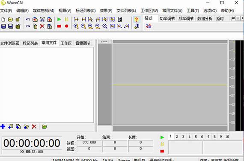Viewport: 244px width, 161px height.
Task: Create a new file with the blank page icon
Action: pyautogui.click(x=3, y=20)
